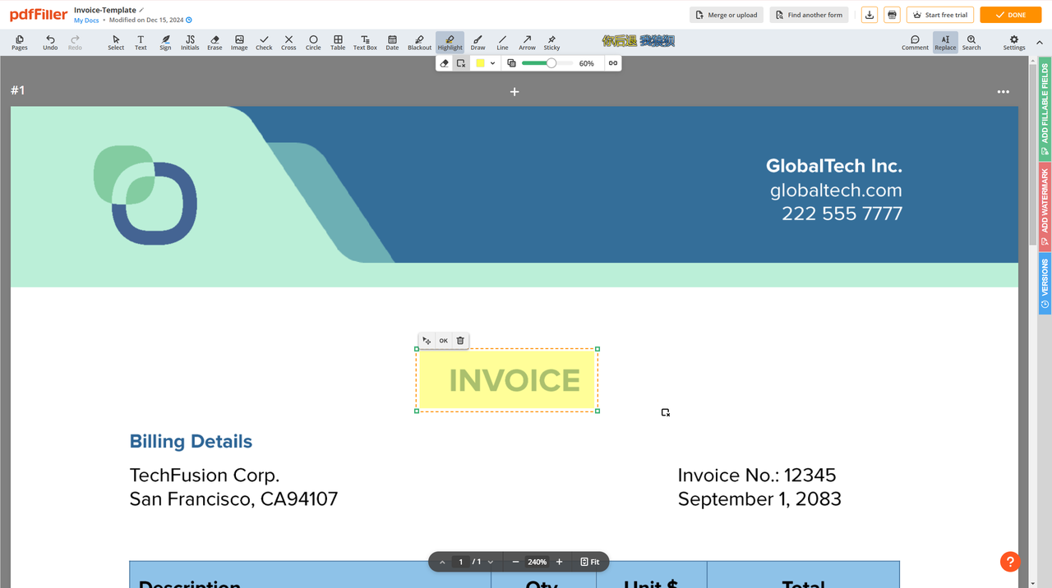Open the Sign tool
The width and height of the screenshot is (1052, 588).
165,43
